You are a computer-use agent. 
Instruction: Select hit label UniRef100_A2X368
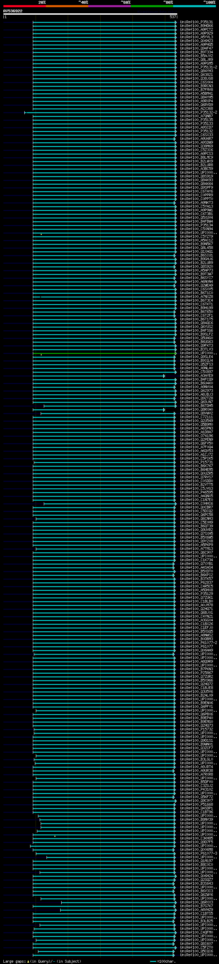pyautogui.click(x=196, y=108)
